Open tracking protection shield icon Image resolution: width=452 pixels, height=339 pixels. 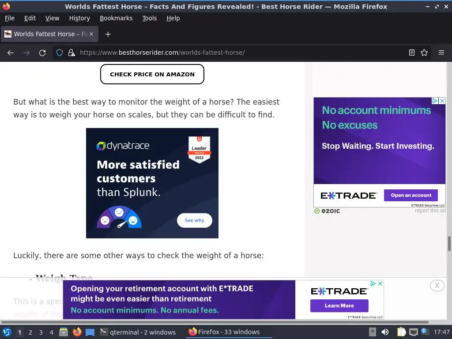pos(60,53)
